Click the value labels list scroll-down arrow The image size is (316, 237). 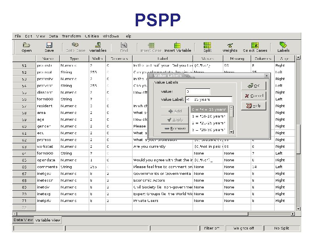pos(231,132)
